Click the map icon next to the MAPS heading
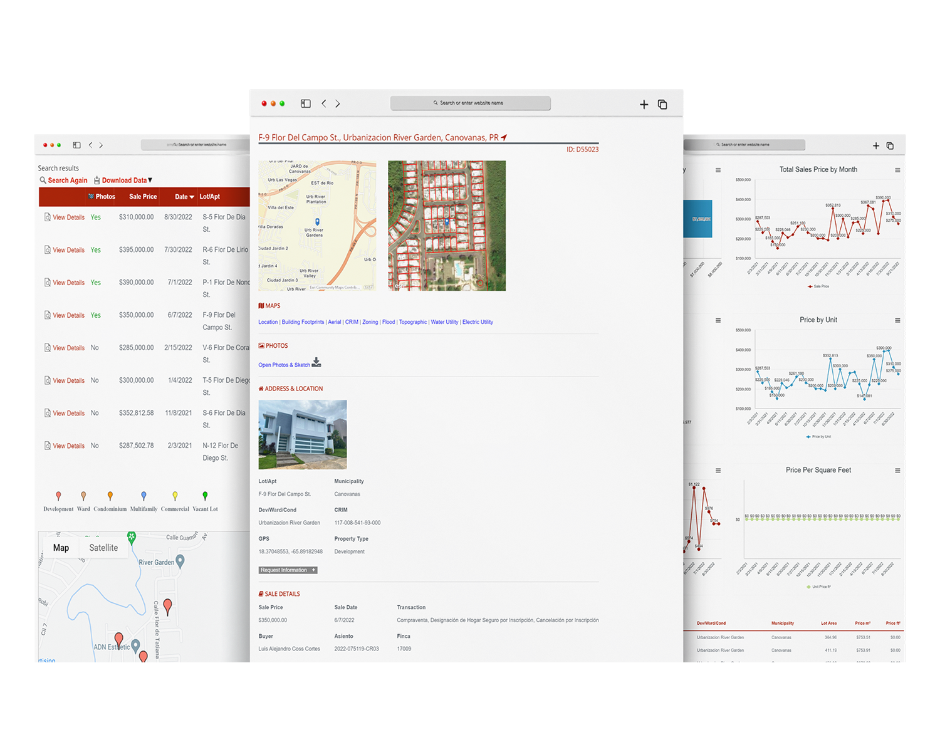The image size is (940, 752). click(261, 306)
